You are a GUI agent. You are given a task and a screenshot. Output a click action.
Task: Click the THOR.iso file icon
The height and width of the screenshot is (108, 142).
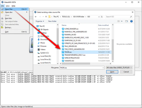pyautogui.click(x=63, y=52)
